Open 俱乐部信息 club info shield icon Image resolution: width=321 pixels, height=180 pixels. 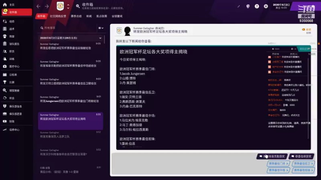coord(5,106)
